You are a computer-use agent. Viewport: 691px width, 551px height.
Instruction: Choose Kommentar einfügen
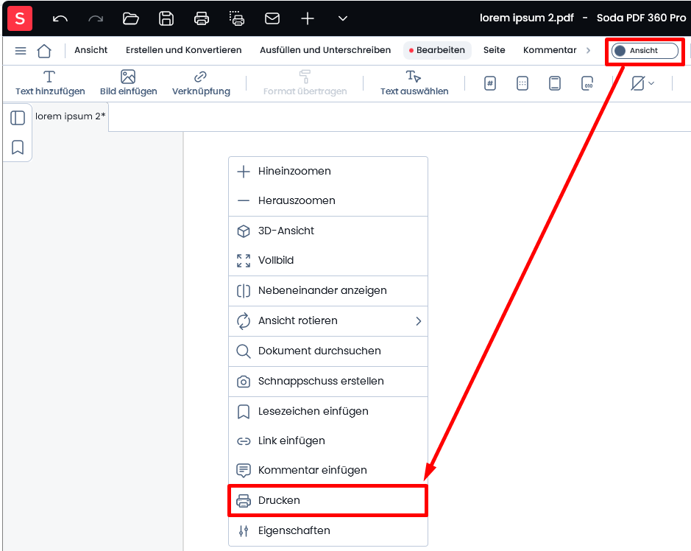pyautogui.click(x=328, y=470)
